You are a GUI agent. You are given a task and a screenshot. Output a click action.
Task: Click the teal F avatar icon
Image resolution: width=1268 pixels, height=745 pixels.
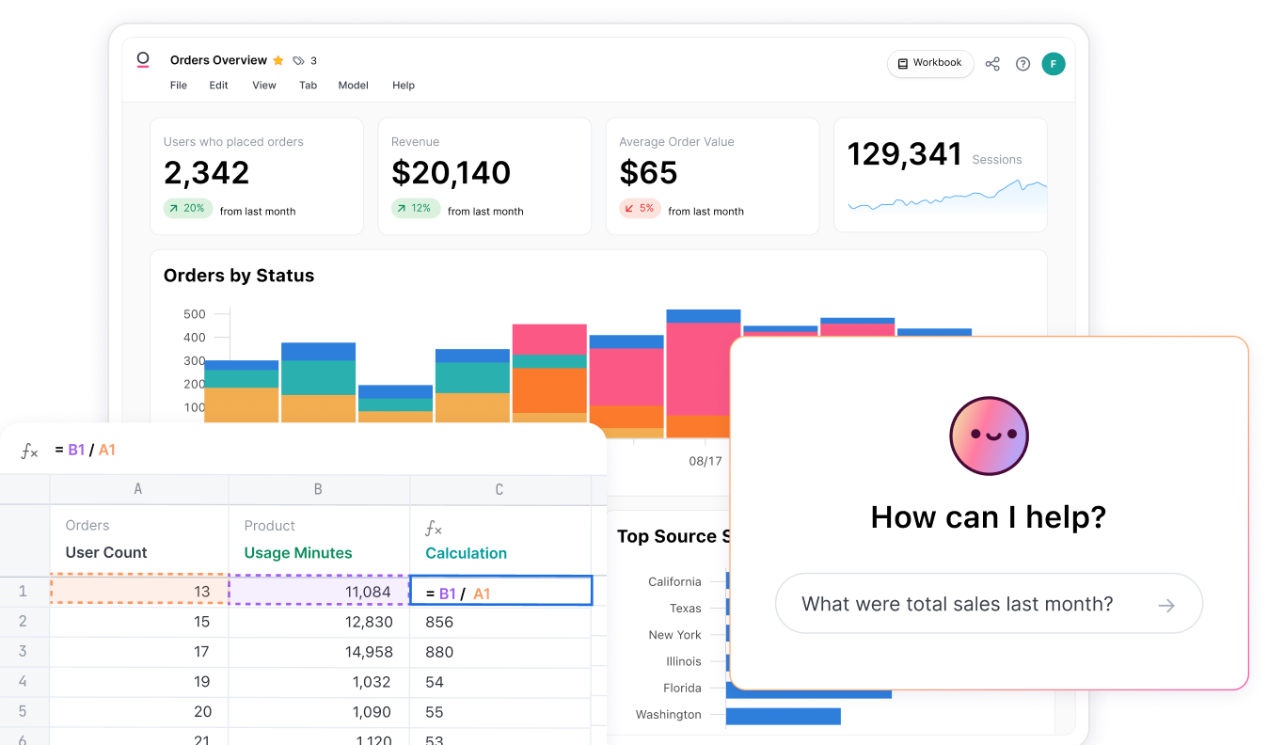point(1054,63)
